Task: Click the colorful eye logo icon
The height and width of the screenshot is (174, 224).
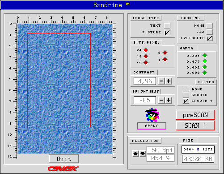Action: coord(152,115)
